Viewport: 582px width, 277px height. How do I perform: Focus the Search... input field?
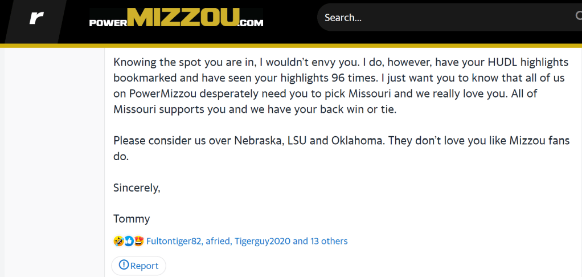(444, 18)
